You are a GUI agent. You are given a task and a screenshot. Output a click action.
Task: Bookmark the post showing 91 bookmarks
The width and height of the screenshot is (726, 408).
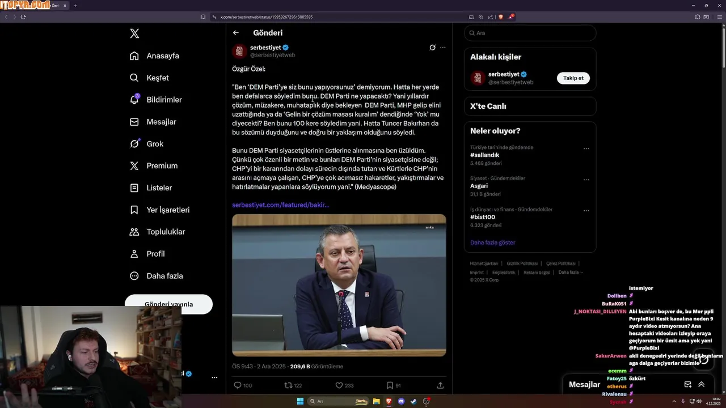click(390, 385)
